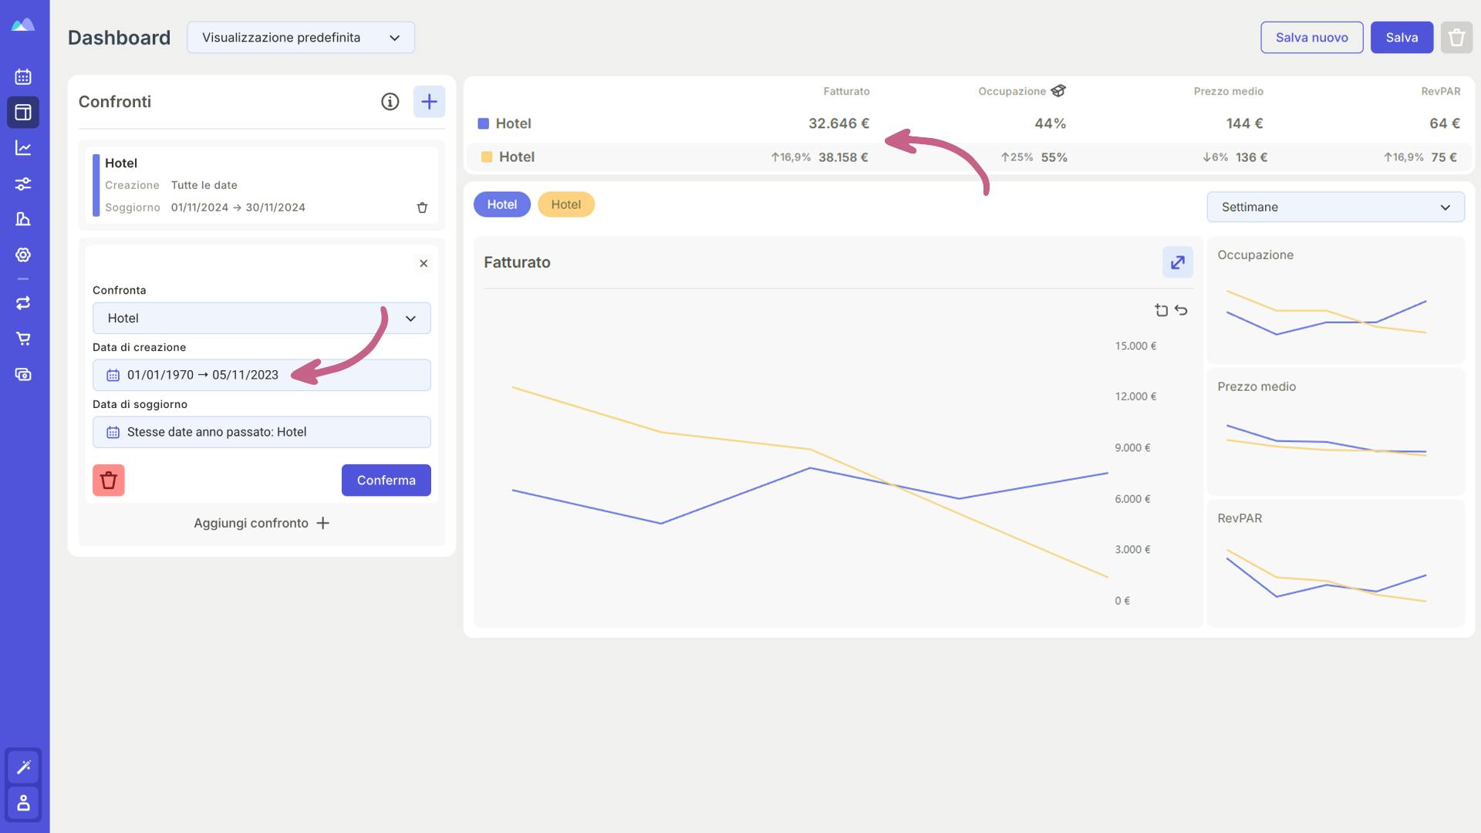The image size is (1481, 833).
Task: Open the bar chart report icon in the sidebar
Action: coord(23,219)
